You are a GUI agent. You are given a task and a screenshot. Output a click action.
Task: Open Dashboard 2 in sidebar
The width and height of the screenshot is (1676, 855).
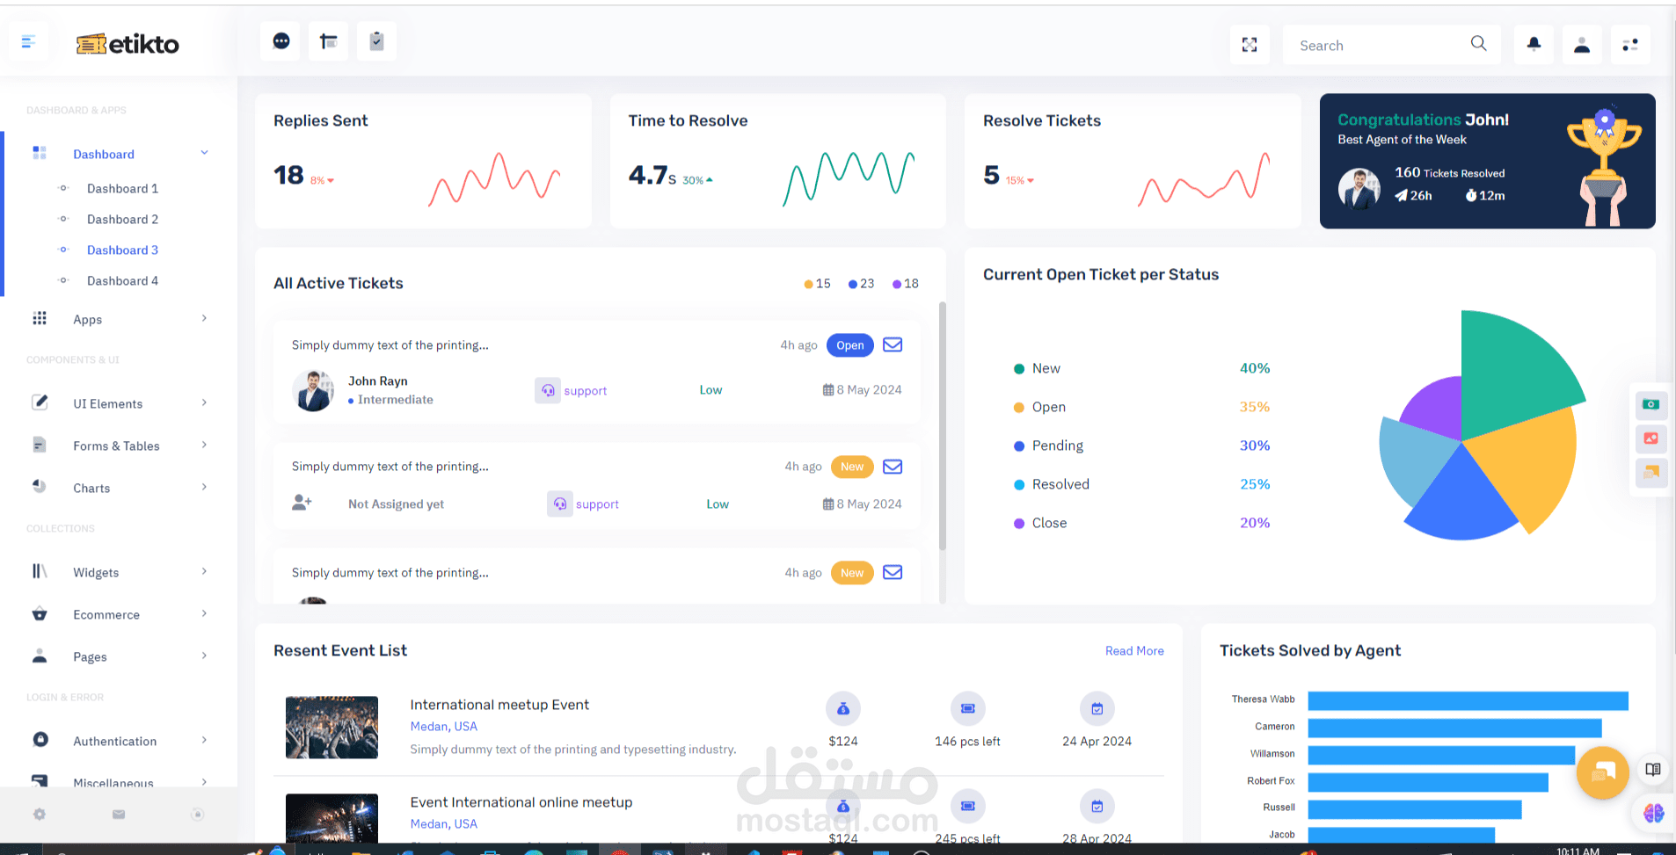(122, 219)
